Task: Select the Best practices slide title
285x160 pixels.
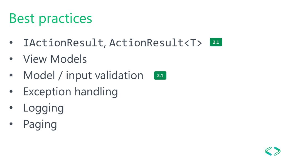Action: pyautogui.click(x=51, y=19)
